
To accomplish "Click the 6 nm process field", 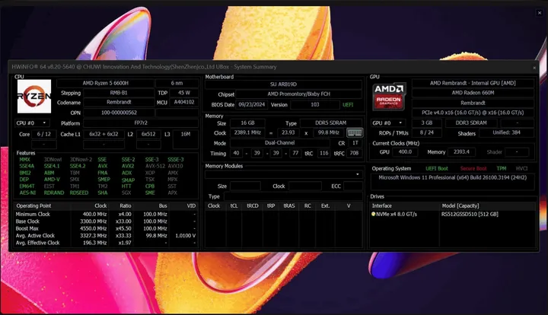I will click(x=177, y=83).
